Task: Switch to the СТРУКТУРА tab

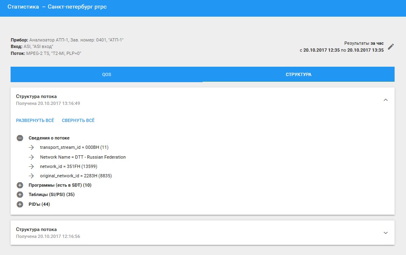Action: (299, 74)
